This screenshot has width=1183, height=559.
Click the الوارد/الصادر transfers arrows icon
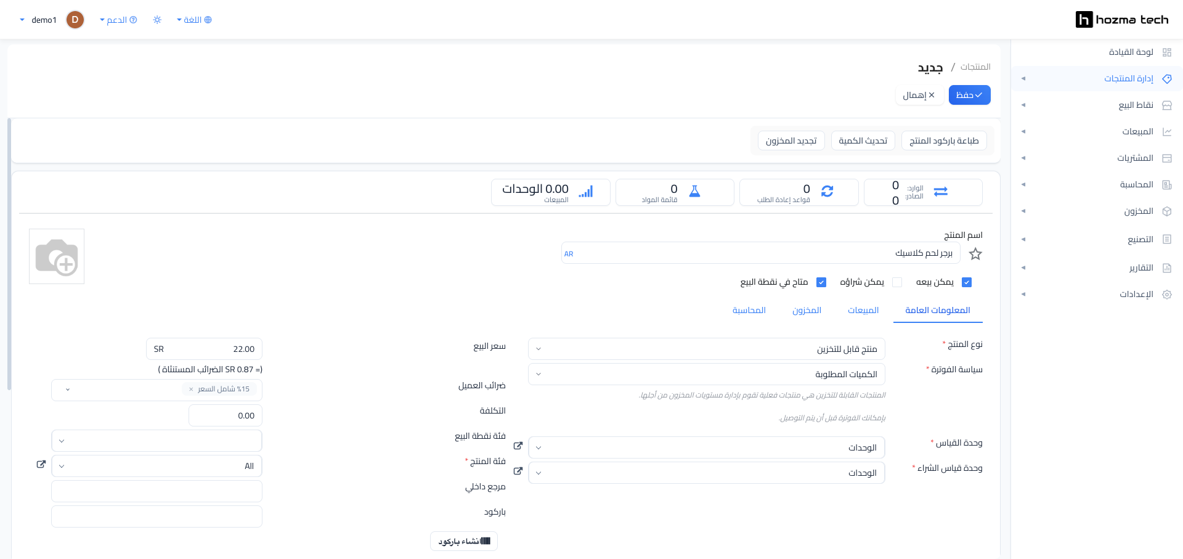(x=940, y=192)
